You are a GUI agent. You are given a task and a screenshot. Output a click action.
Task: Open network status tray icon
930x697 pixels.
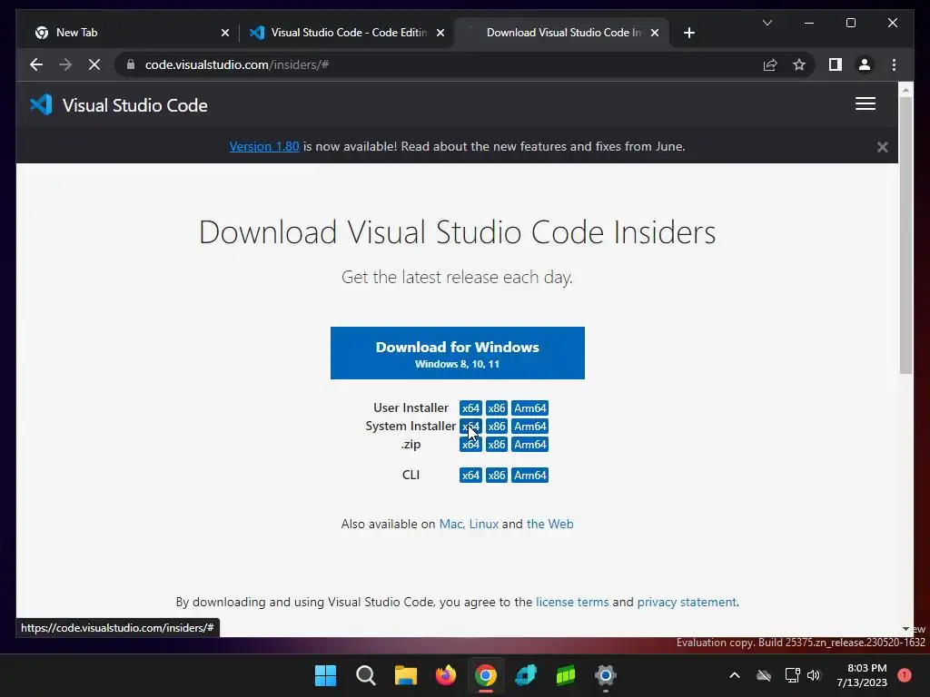click(792, 675)
